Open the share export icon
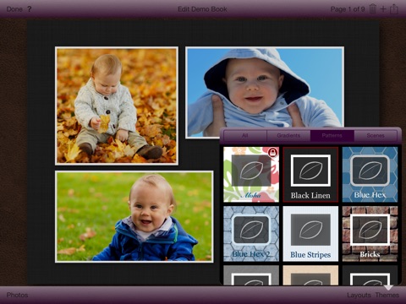 pyautogui.click(x=394, y=8)
